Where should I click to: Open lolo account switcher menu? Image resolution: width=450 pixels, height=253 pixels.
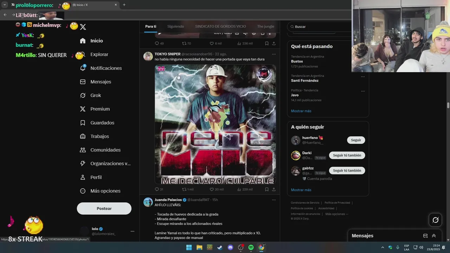tap(133, 231)
